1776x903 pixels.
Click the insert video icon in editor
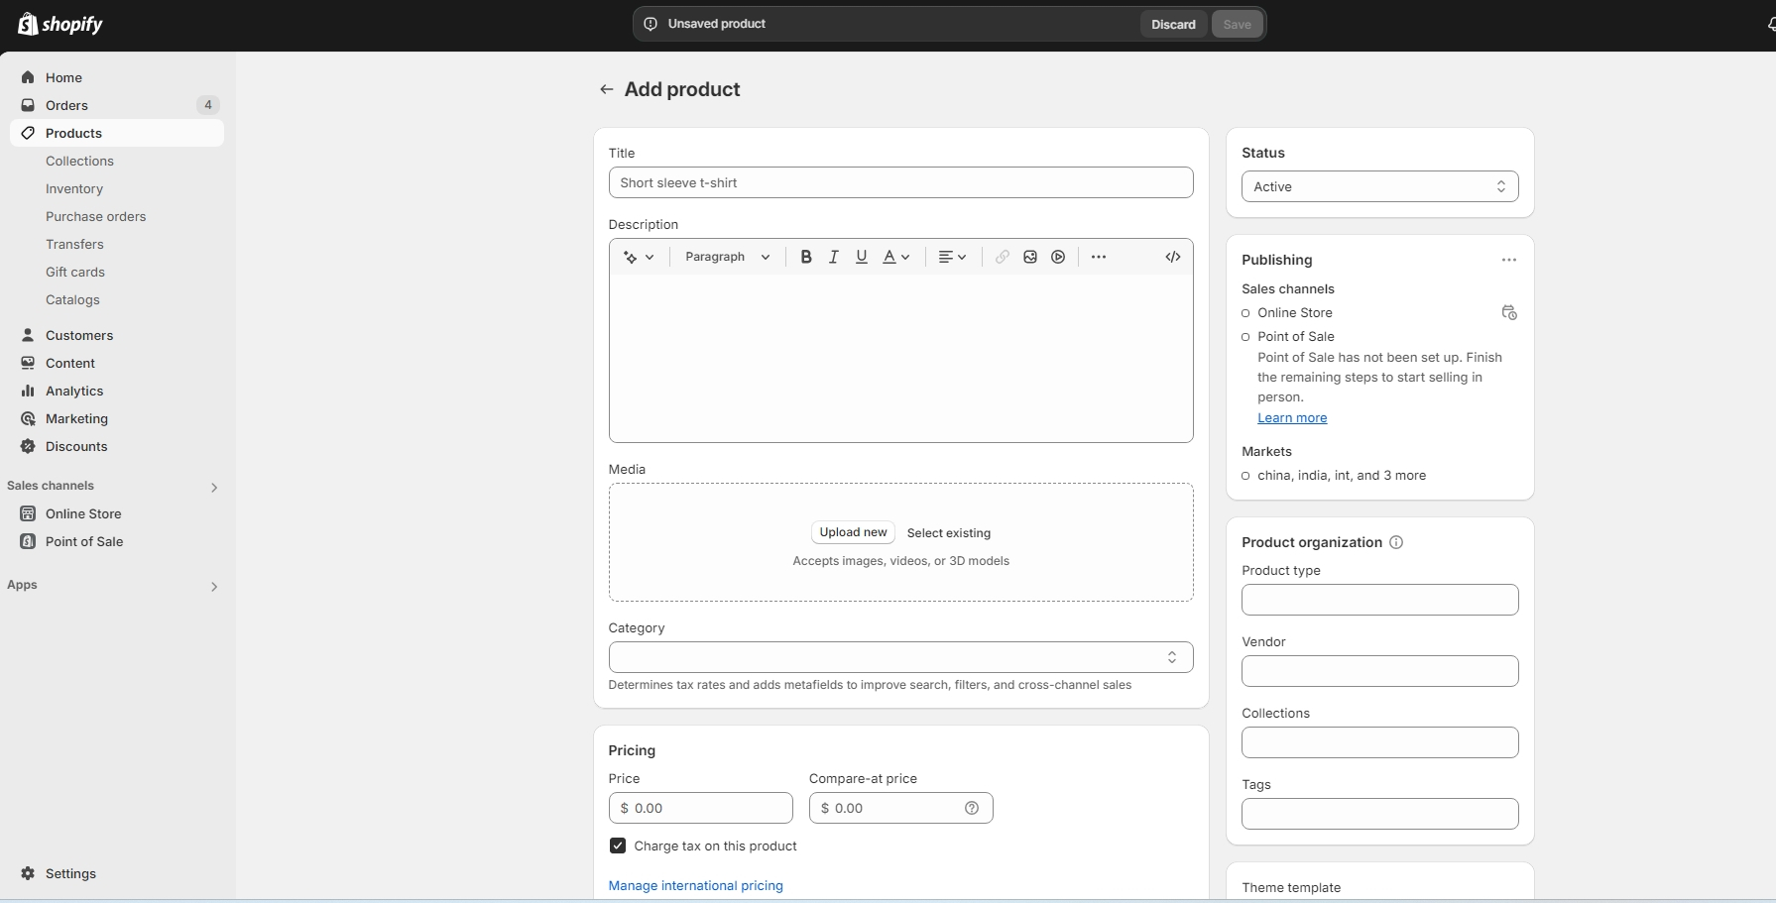click(1058, 257)
